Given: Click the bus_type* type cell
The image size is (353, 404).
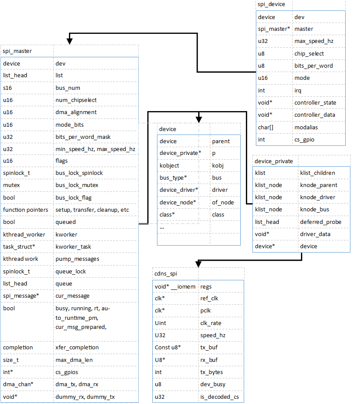Looking at the screenshot, I should pos(173,177).
